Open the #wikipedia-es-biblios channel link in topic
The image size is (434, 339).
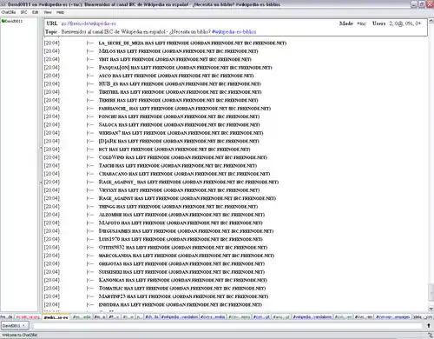(x=233, y=31)
